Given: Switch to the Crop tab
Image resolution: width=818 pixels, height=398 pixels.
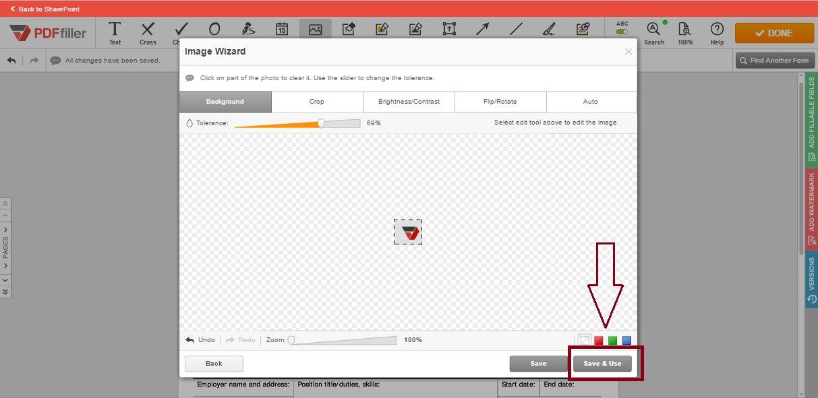Looking at the screenshot, I should click(x=317, y=102).
